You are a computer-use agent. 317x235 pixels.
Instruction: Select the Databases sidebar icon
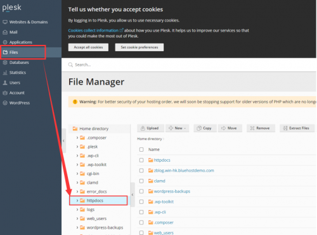[x=5, y=63]
